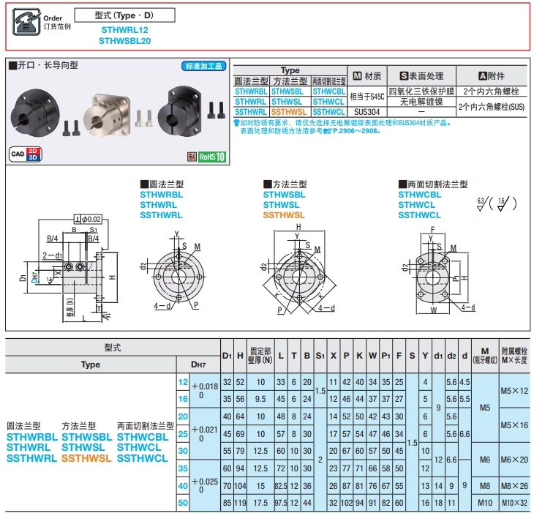Click SSTHWCL in the top Type table
Image resolution: width=534 pixels, height=516 pixels.
point(329,112)
